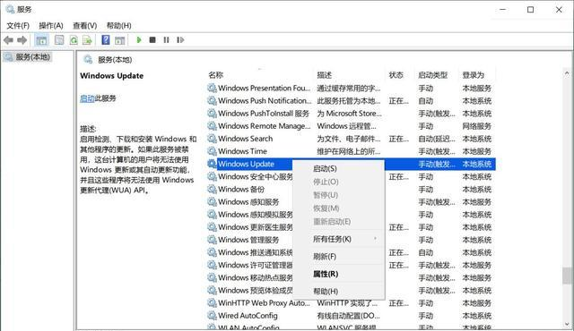This screenshot has height=331, width=574.
Task: Open the 操作(A) menu
Action: tap(51, 26)
